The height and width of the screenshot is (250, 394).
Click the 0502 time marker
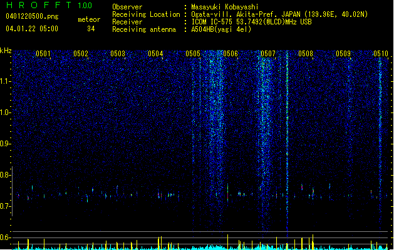81,54
